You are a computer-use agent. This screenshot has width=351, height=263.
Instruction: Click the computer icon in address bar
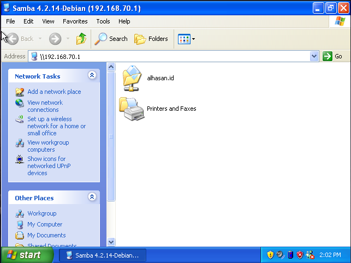[34, 56]
